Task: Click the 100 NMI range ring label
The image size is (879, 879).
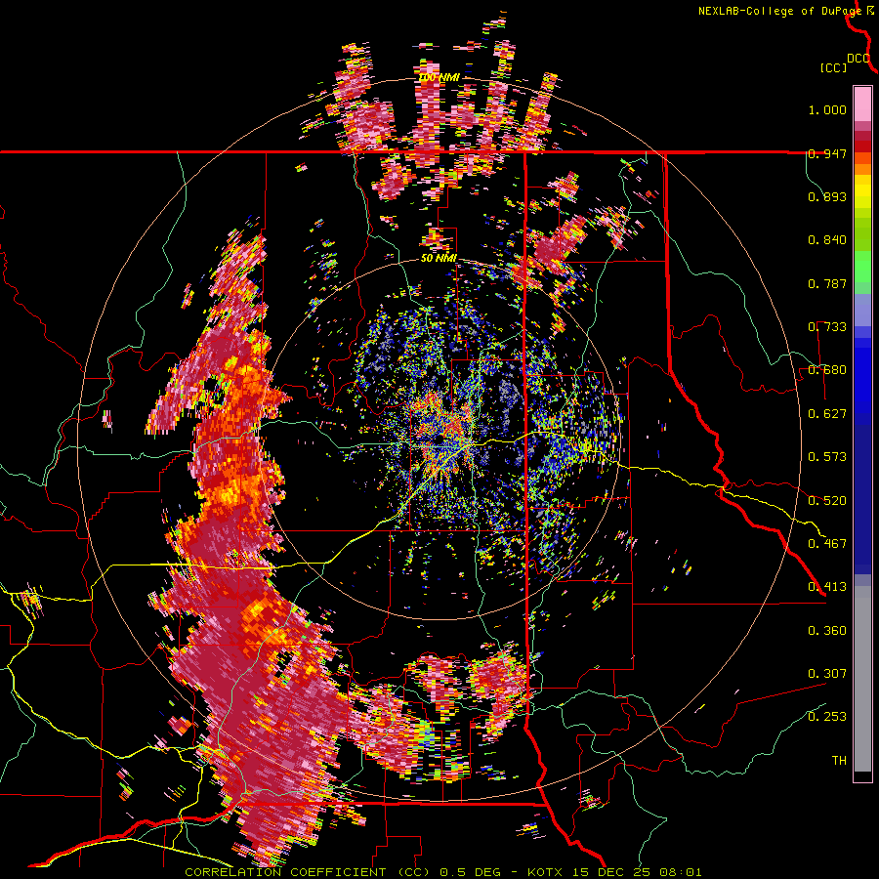Action: pyautogui.click(x=439, y=77)
